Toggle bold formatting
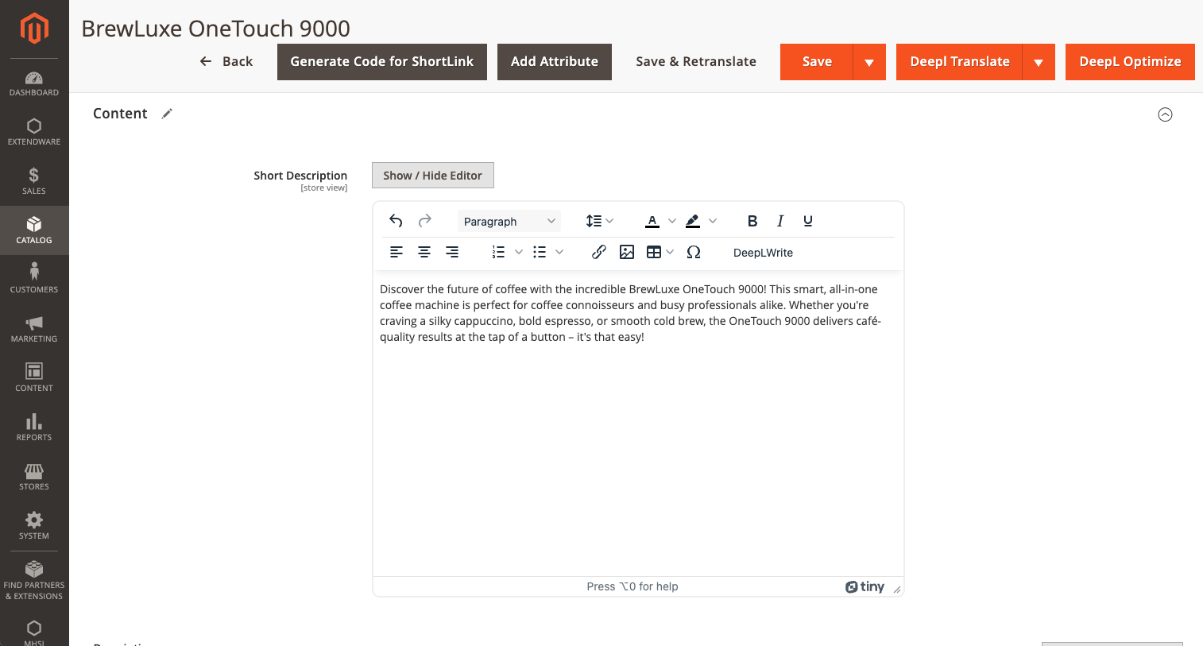1203x646 pixels. click(752, 221)
